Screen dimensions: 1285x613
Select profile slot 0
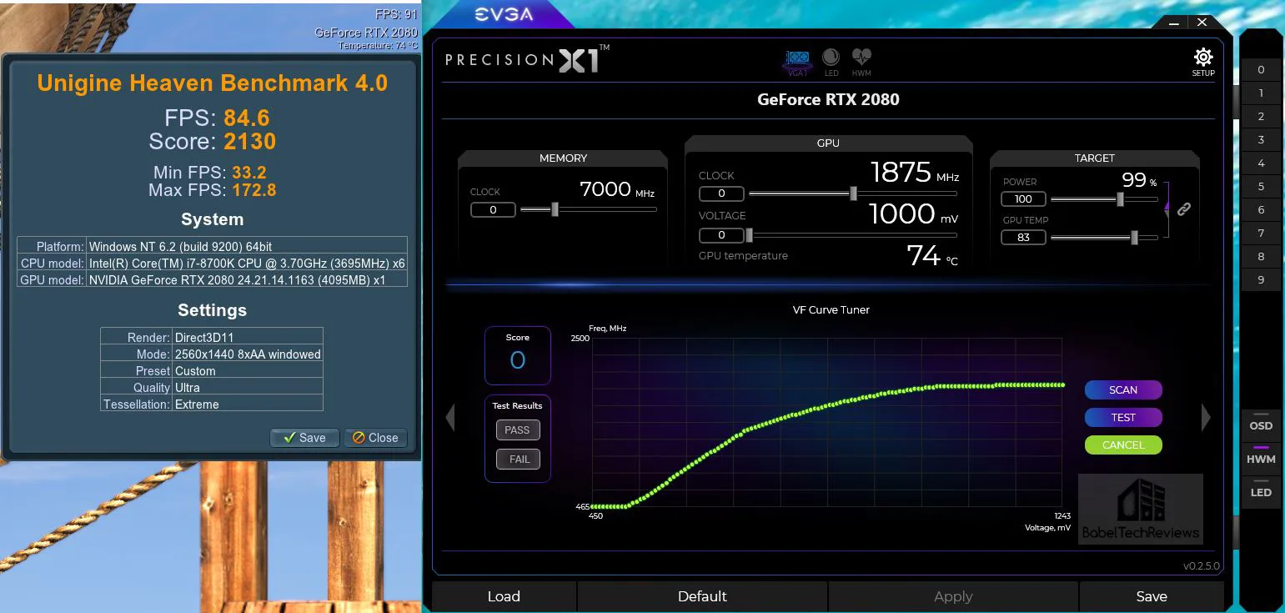click(1261, 70)
